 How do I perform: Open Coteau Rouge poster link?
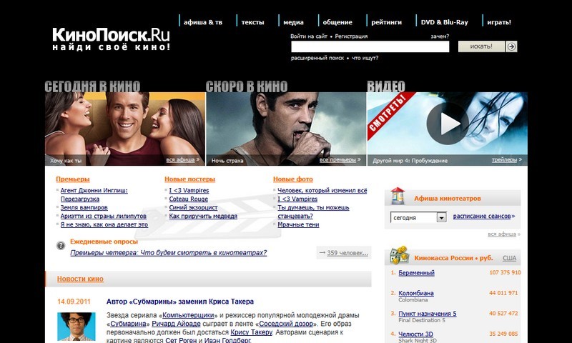click(x=188, y=199)
